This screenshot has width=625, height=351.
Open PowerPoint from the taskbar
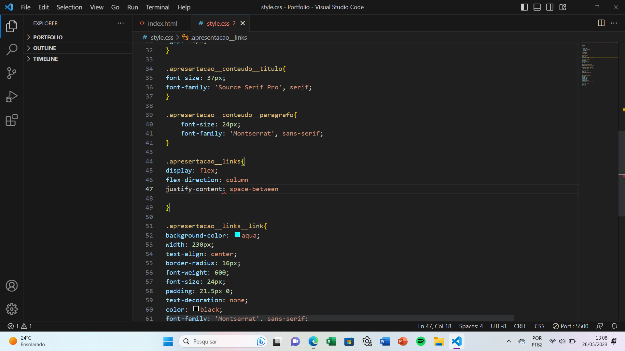[403, 342]
